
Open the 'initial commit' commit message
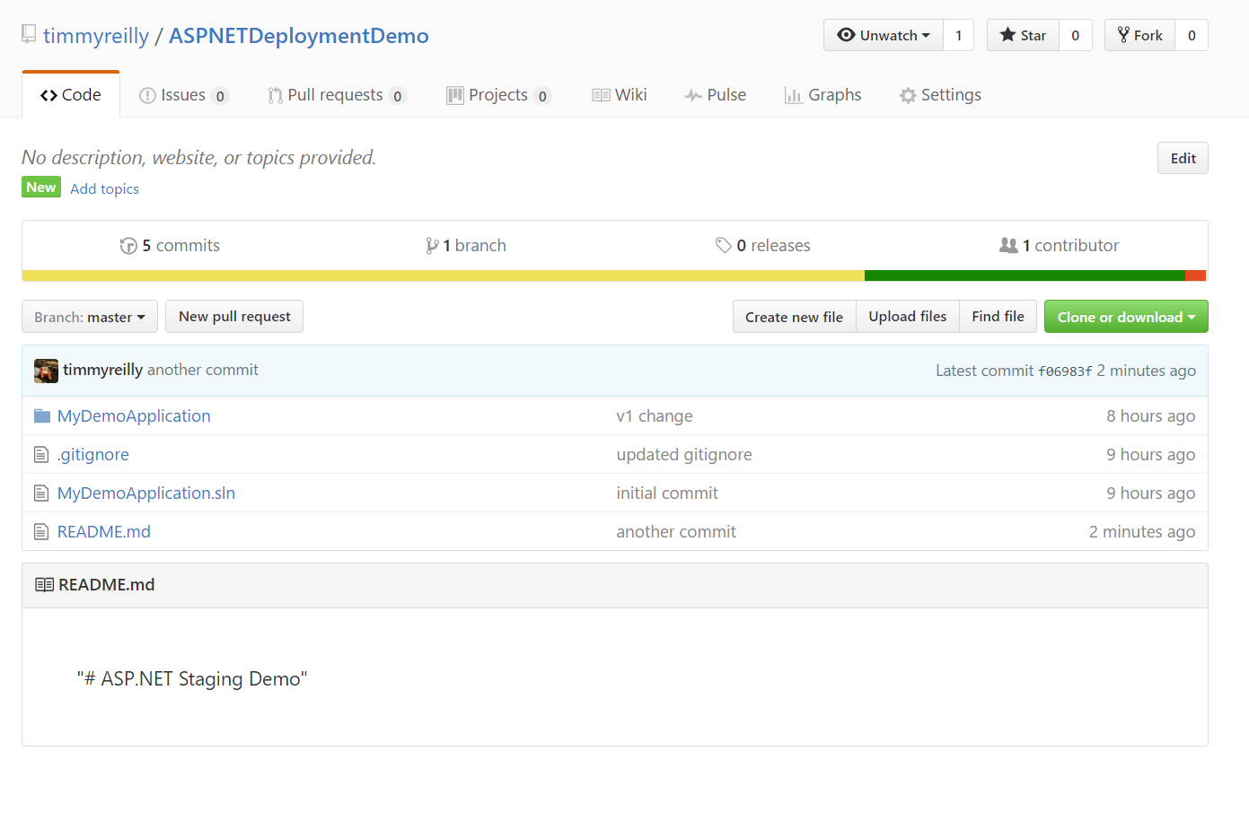(x=667, y=494)
